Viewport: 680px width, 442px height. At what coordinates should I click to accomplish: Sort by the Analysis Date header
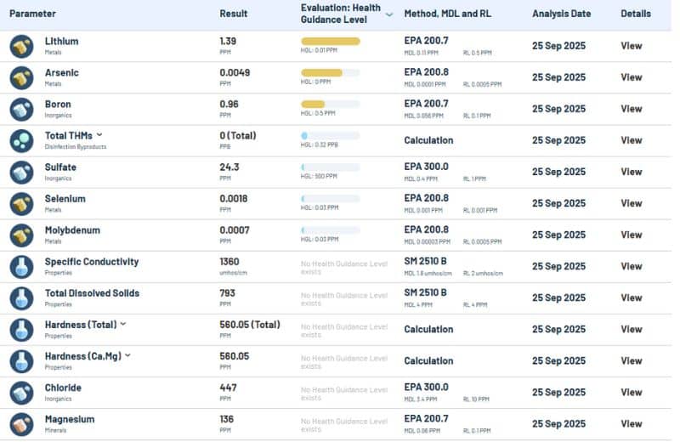pyautogui.click(x=561, y=14)
